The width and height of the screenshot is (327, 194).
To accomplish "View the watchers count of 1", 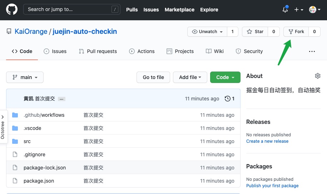I will (233, 32).
